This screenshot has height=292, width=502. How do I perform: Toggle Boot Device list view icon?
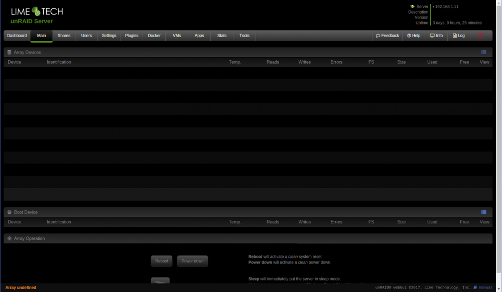(484, 212)
